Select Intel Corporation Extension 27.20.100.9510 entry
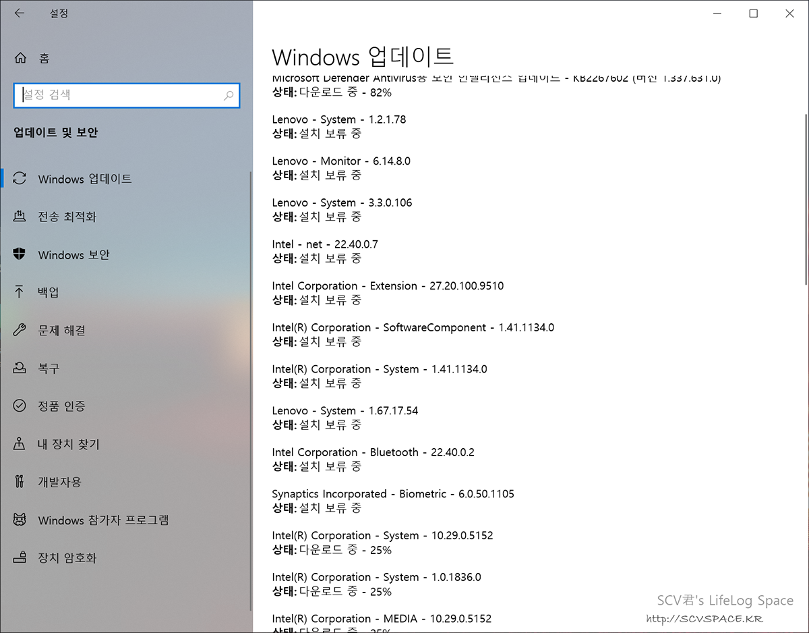 point(388,286)
